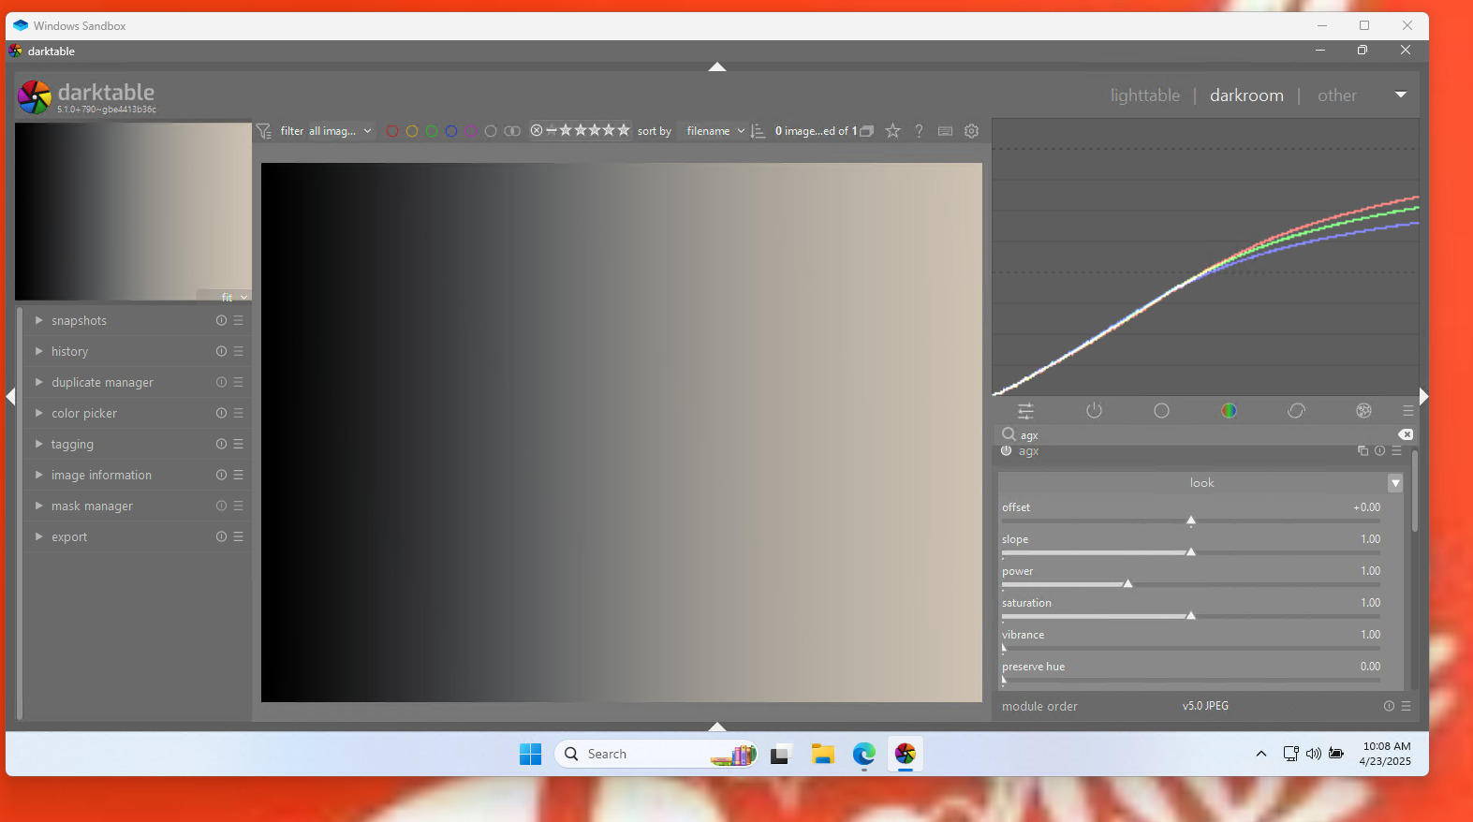The width and height of the screenshot is (1473, 822).
Task: Toggle the agx module on/off
Action: point(1007,451)
